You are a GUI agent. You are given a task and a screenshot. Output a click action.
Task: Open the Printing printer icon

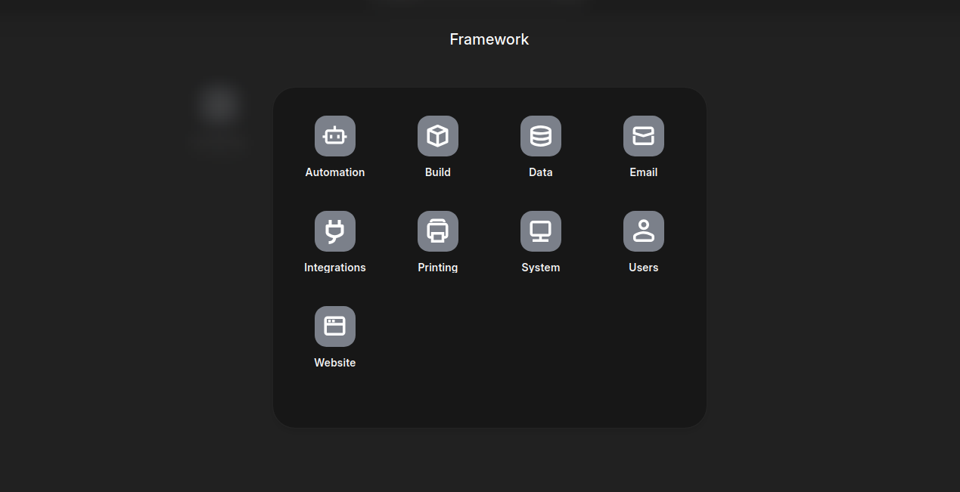438,231
